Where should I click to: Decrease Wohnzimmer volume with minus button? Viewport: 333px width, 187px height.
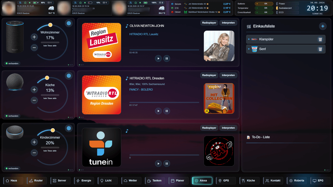34,47
